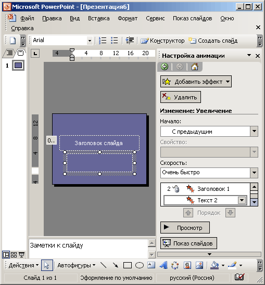Open the Файл menu
This screenshot has height=285, width=265.
pos(27,18)
